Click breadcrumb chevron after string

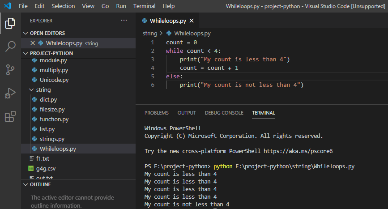point(161,33)
